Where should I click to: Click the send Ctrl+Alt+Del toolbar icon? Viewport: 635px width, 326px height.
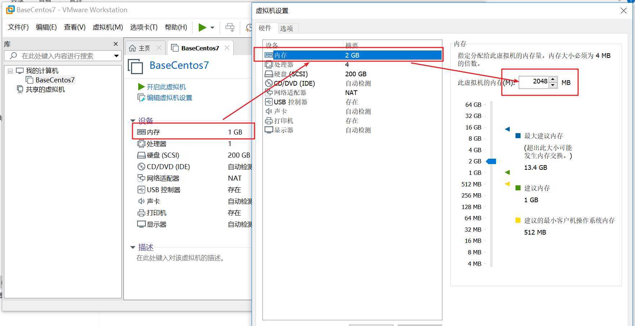230,27
